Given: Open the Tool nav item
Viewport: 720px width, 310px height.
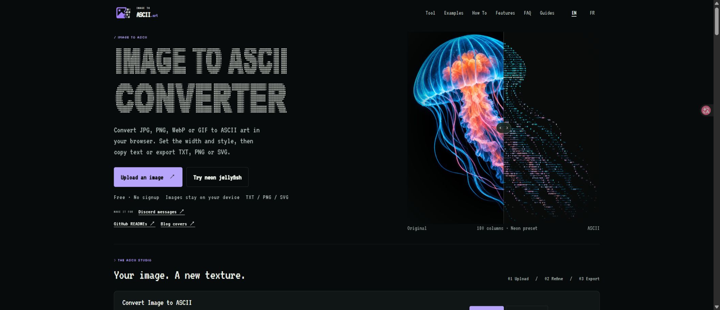Looking at the screenshot, I should (430, 13).
